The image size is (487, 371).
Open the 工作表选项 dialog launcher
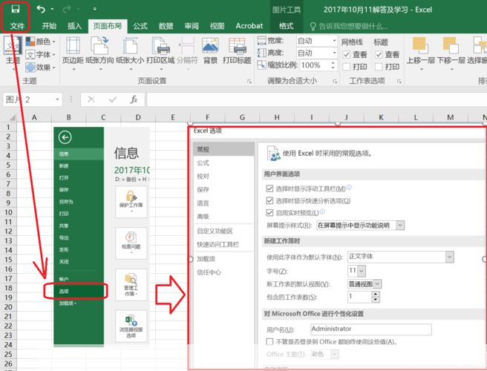[399, 82]
